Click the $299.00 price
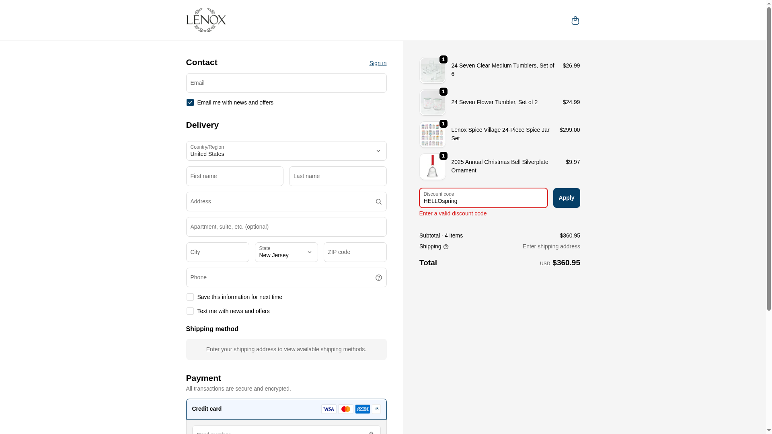Image resolution: width=772 pixels, height=434 pixels. click(570, 130)
